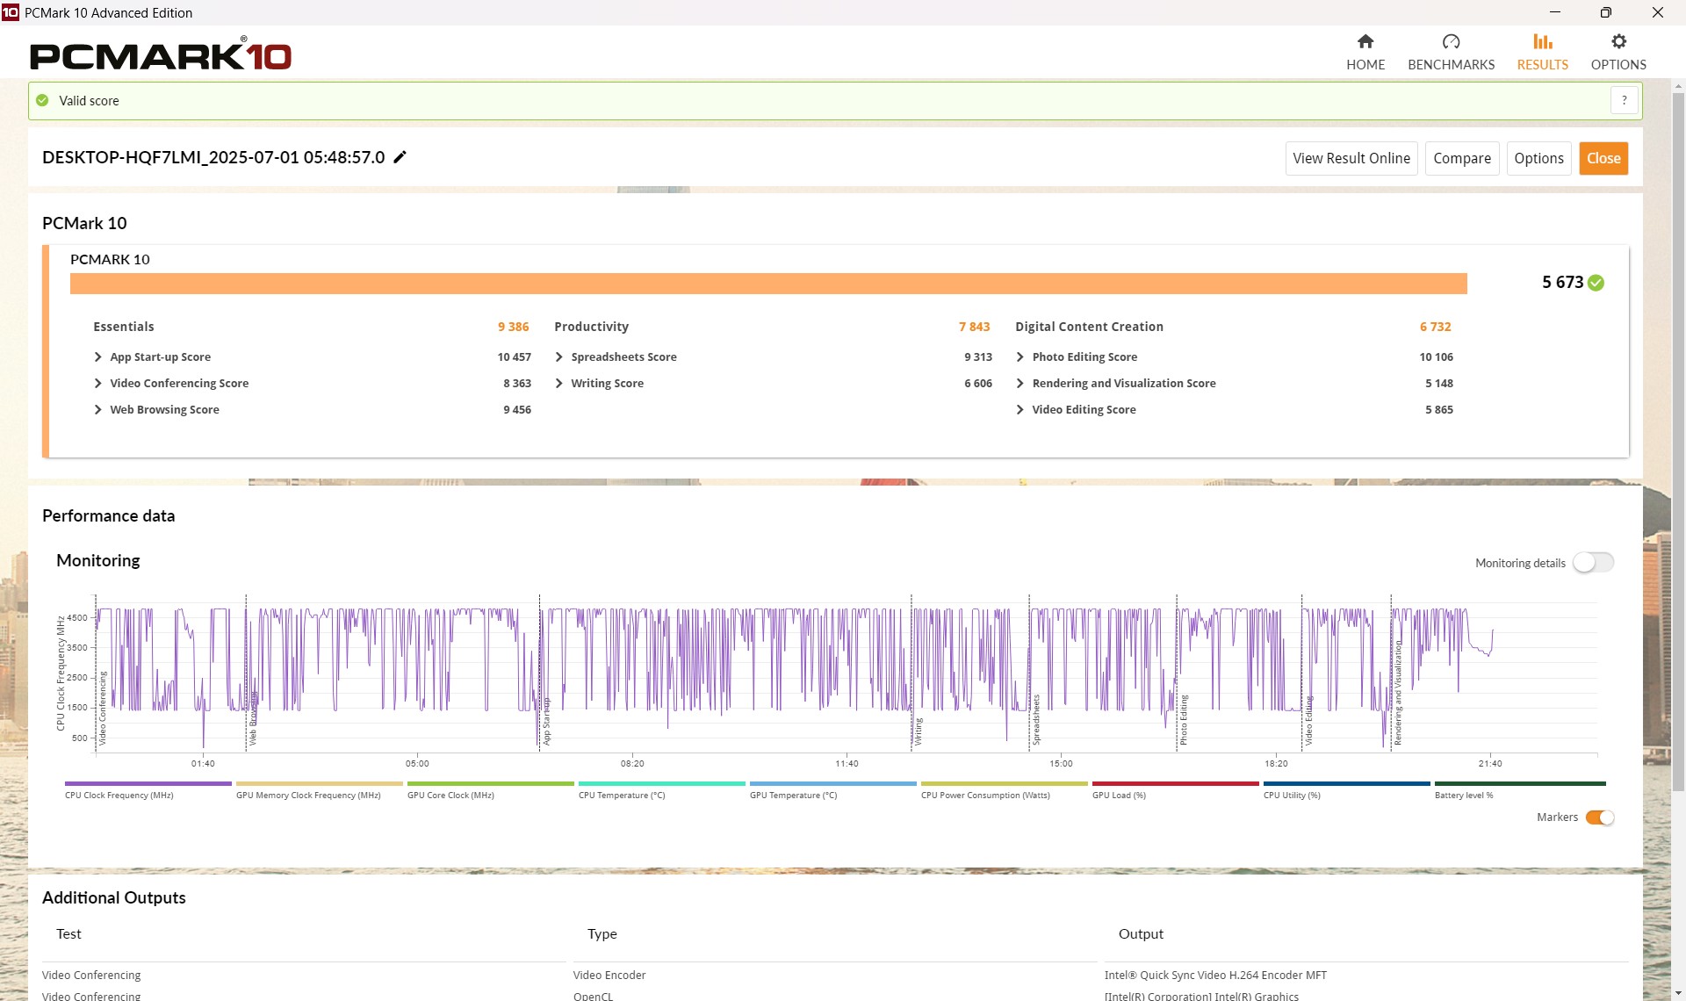
Task: Click the orange PCMARK 10 score bar
Action: 768,284
